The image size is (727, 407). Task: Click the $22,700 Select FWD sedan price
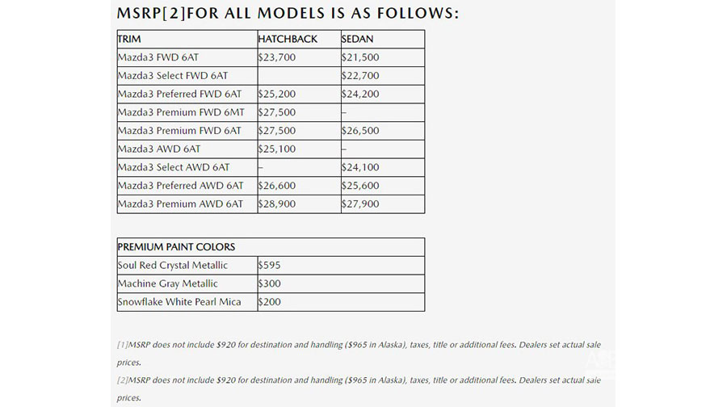[x=360, y=76]
